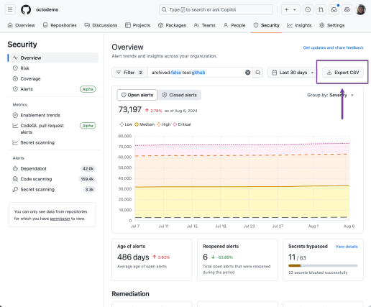Image resolution: width=371 pixels, height=307 pixels.
Task: Open Code scanning alerts in sidebar
Action: [x=54, y=179]
